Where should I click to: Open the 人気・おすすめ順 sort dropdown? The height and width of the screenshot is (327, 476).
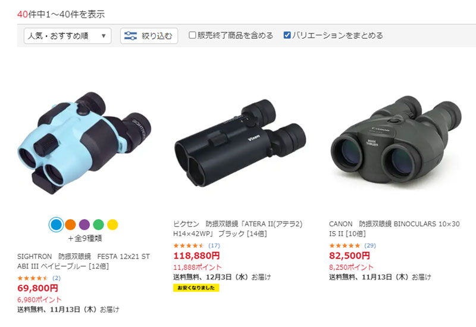[x=67, y=36]
